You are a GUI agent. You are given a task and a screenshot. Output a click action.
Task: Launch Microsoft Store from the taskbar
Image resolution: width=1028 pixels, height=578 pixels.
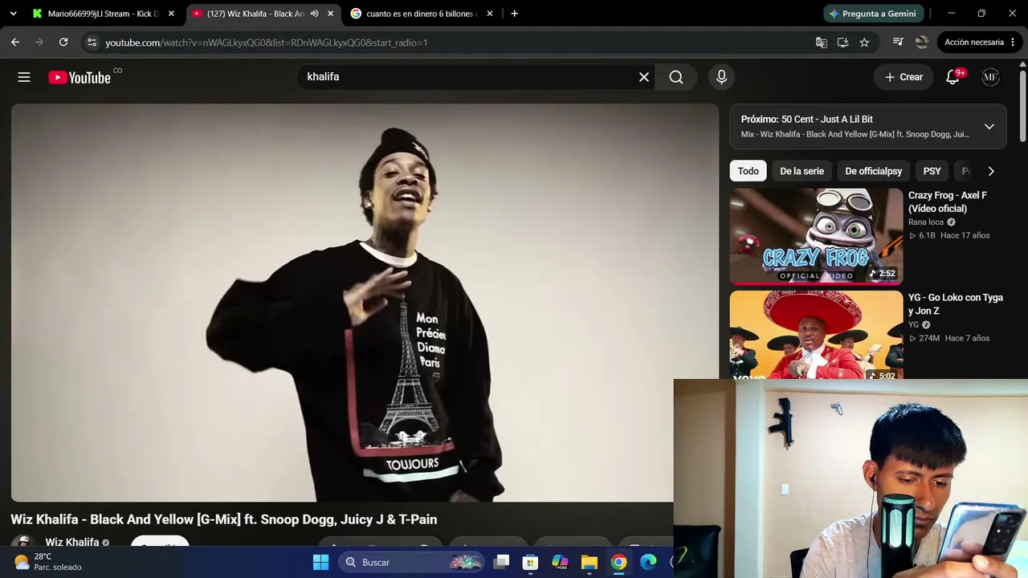click(530, 562)
